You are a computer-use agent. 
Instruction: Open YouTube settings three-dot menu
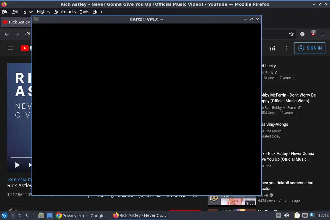(286, 48)
